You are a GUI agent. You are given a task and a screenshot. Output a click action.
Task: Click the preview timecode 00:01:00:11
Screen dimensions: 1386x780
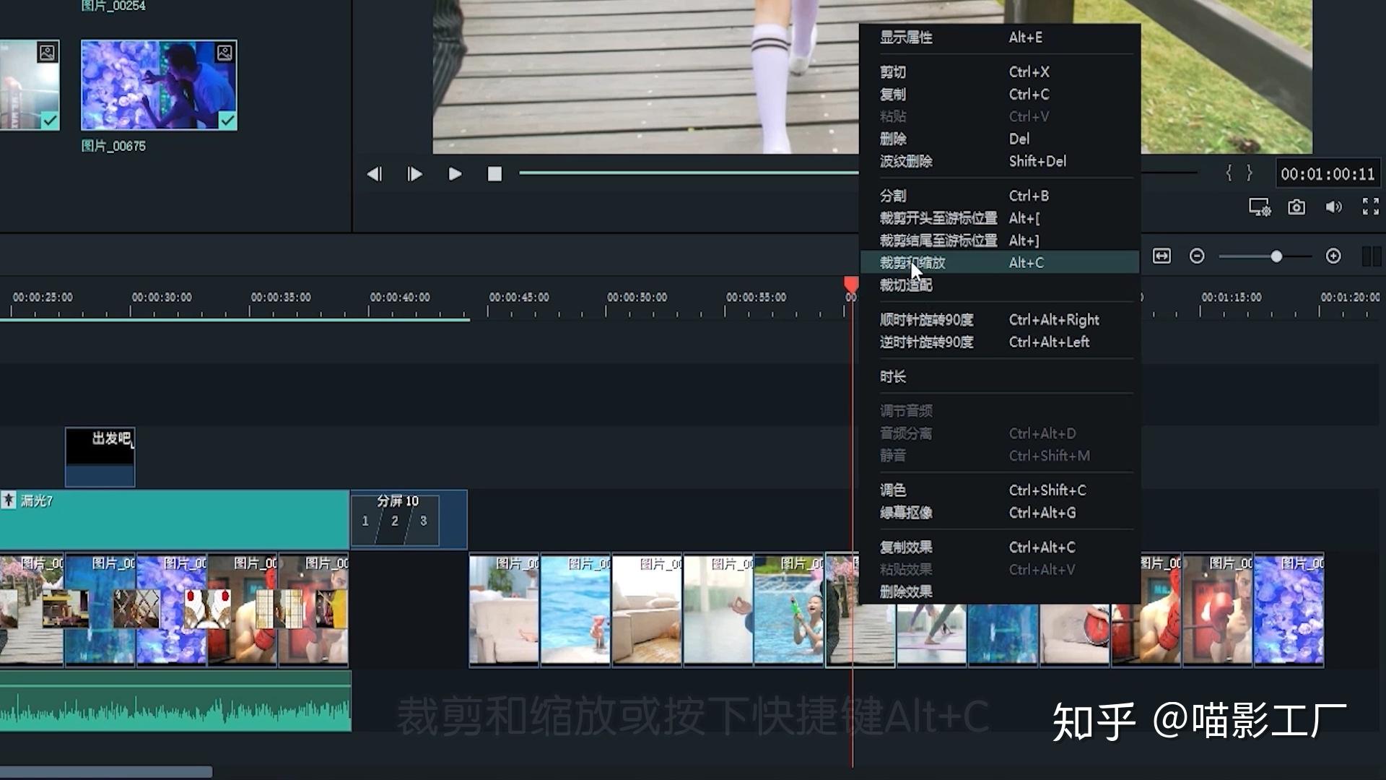(x=1328, y=174)
